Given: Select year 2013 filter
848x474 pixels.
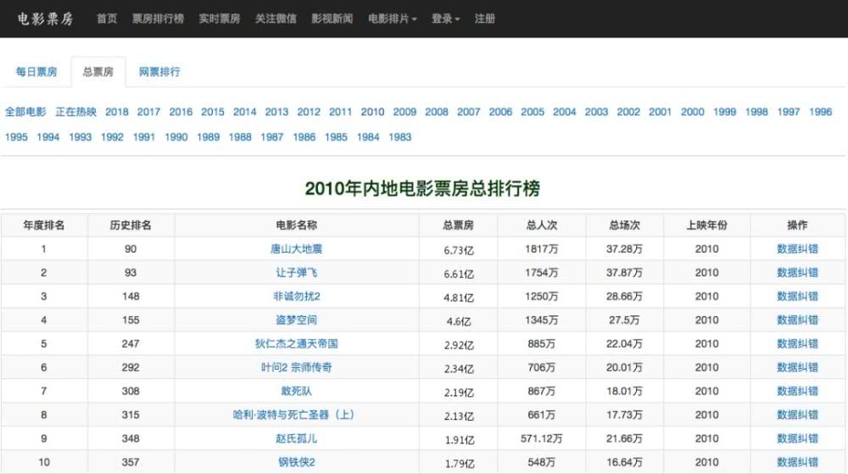Looking at the screenshot, I should 276,111.
